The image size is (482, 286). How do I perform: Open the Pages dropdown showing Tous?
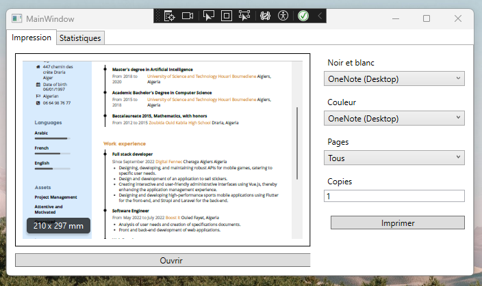pos(394,158)
